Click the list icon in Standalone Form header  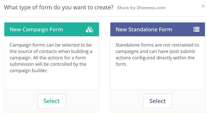point(196,29)
